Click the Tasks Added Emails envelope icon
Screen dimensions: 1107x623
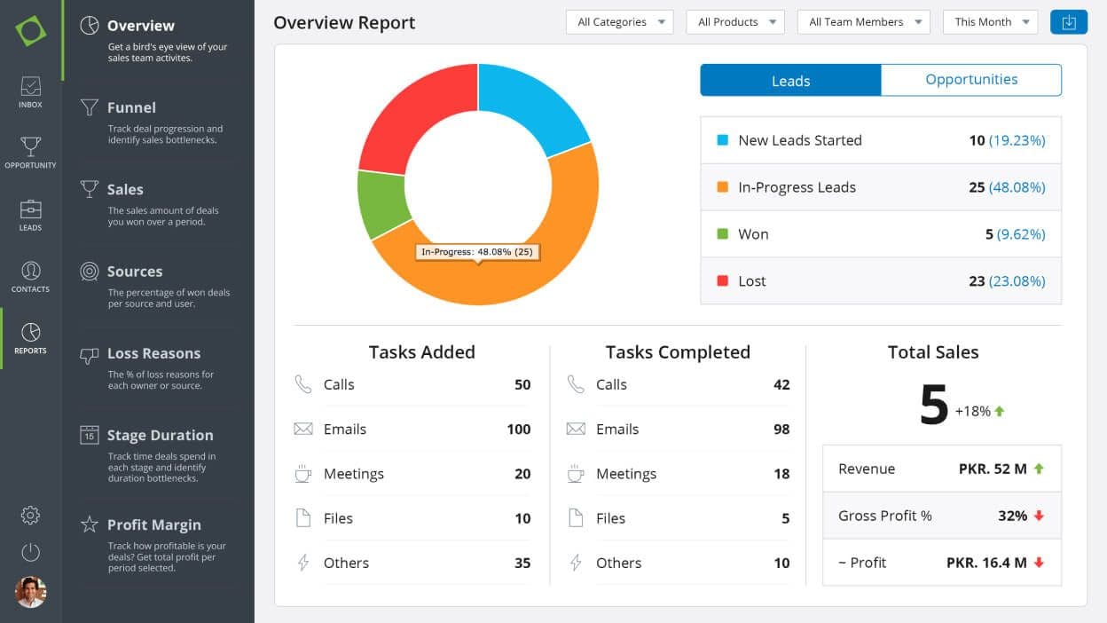[x=303, y=429]
